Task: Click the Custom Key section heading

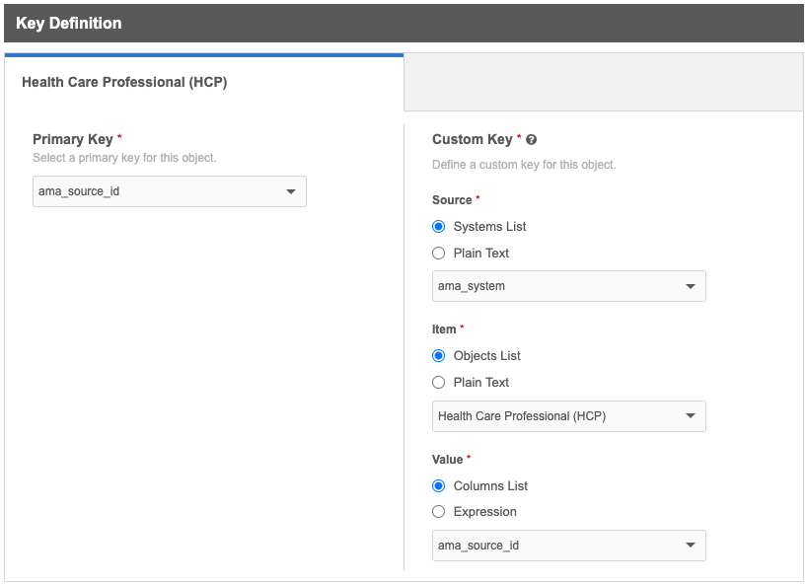Action: (472, 140)
